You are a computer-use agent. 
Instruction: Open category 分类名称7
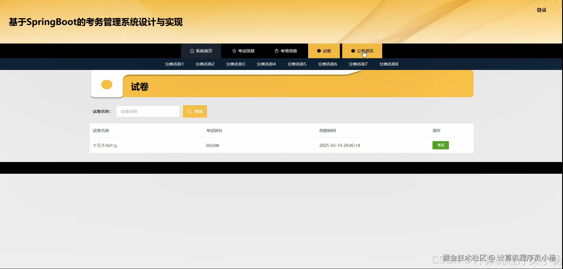[x=358, y=64]
